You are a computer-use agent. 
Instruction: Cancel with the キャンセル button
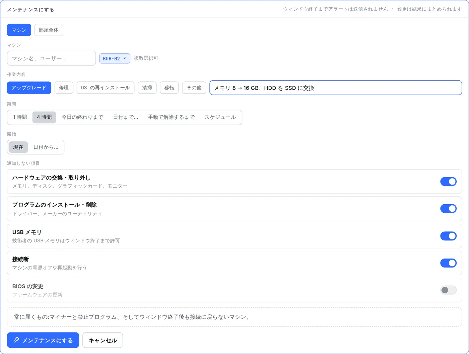point(103,340)
